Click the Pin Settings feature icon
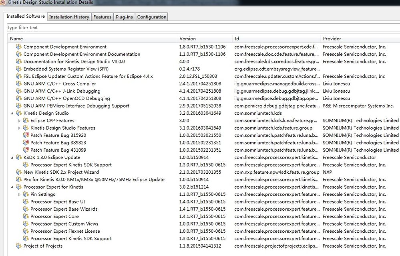This screenshot has width=400, height=256. (26, 194)
